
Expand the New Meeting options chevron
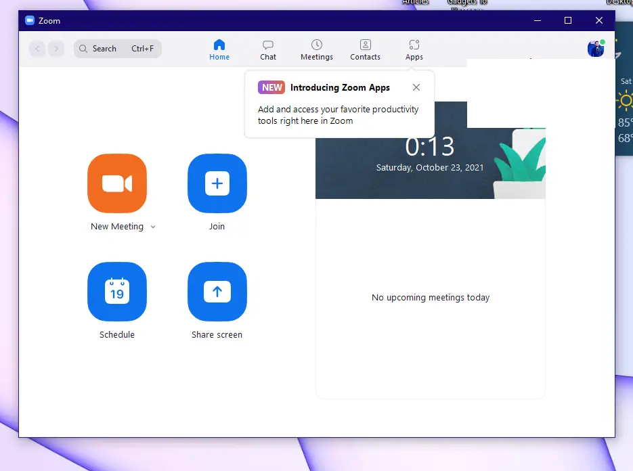[x=153, y=227]
